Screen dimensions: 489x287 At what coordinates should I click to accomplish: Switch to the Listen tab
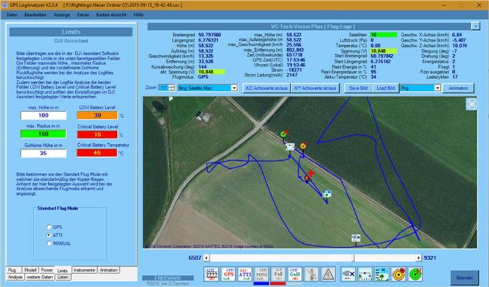click(x=63, y=277)
